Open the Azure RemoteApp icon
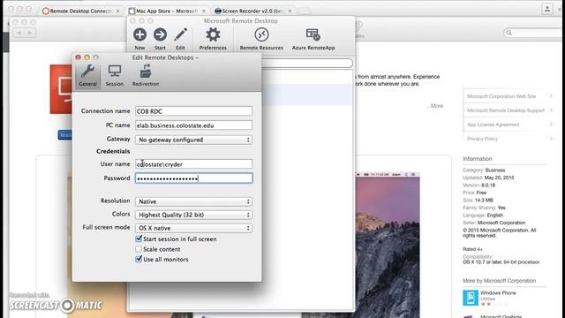This screenshot has height=318, width=565. pos(313,35)
